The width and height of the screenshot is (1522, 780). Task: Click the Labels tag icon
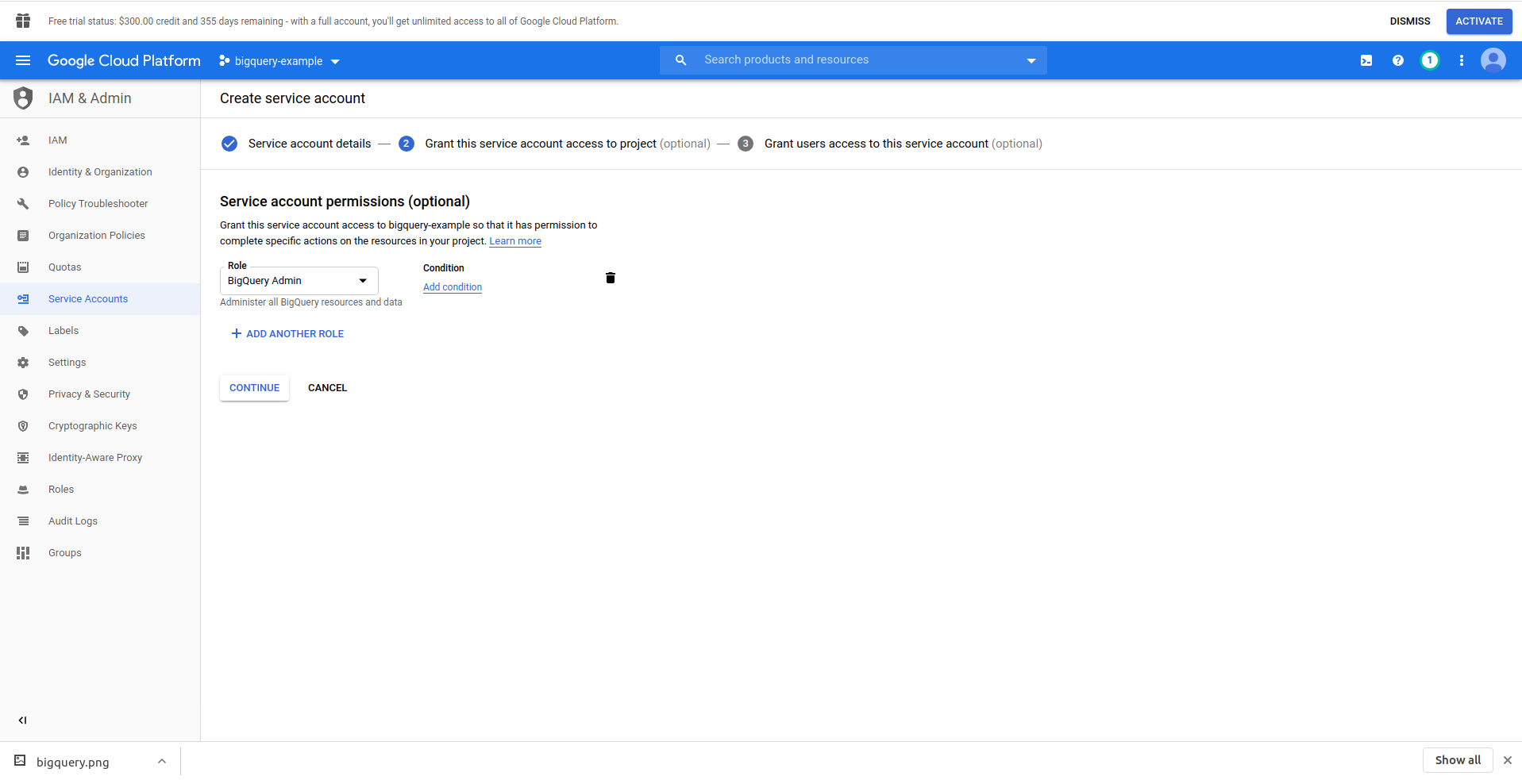(23, 331)
